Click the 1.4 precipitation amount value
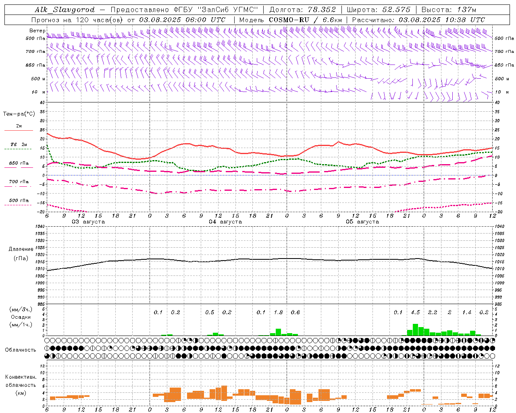The height and width of the screenshot is (413, 516). pyautogui.click(x=467, y=312)
